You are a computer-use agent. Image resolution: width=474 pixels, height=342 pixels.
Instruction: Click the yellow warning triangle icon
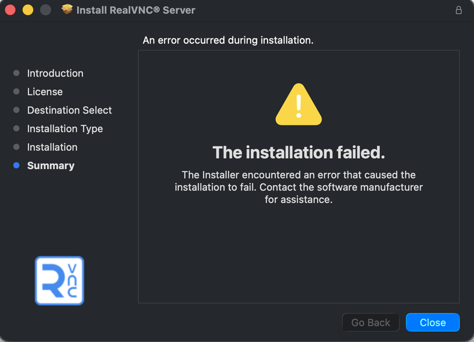(298, 105)
